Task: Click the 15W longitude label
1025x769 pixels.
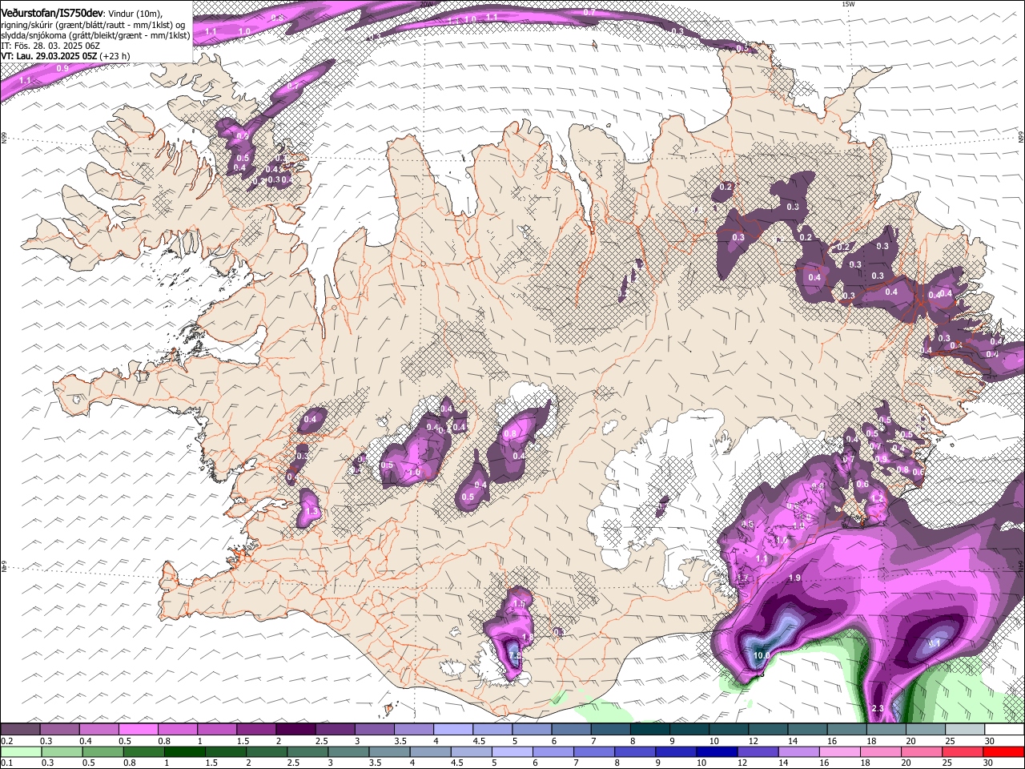Action: tap(849, 4)
